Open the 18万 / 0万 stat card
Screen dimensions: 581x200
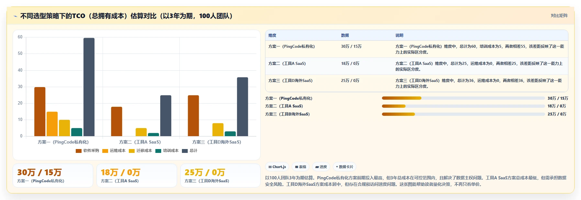point(137,175)
